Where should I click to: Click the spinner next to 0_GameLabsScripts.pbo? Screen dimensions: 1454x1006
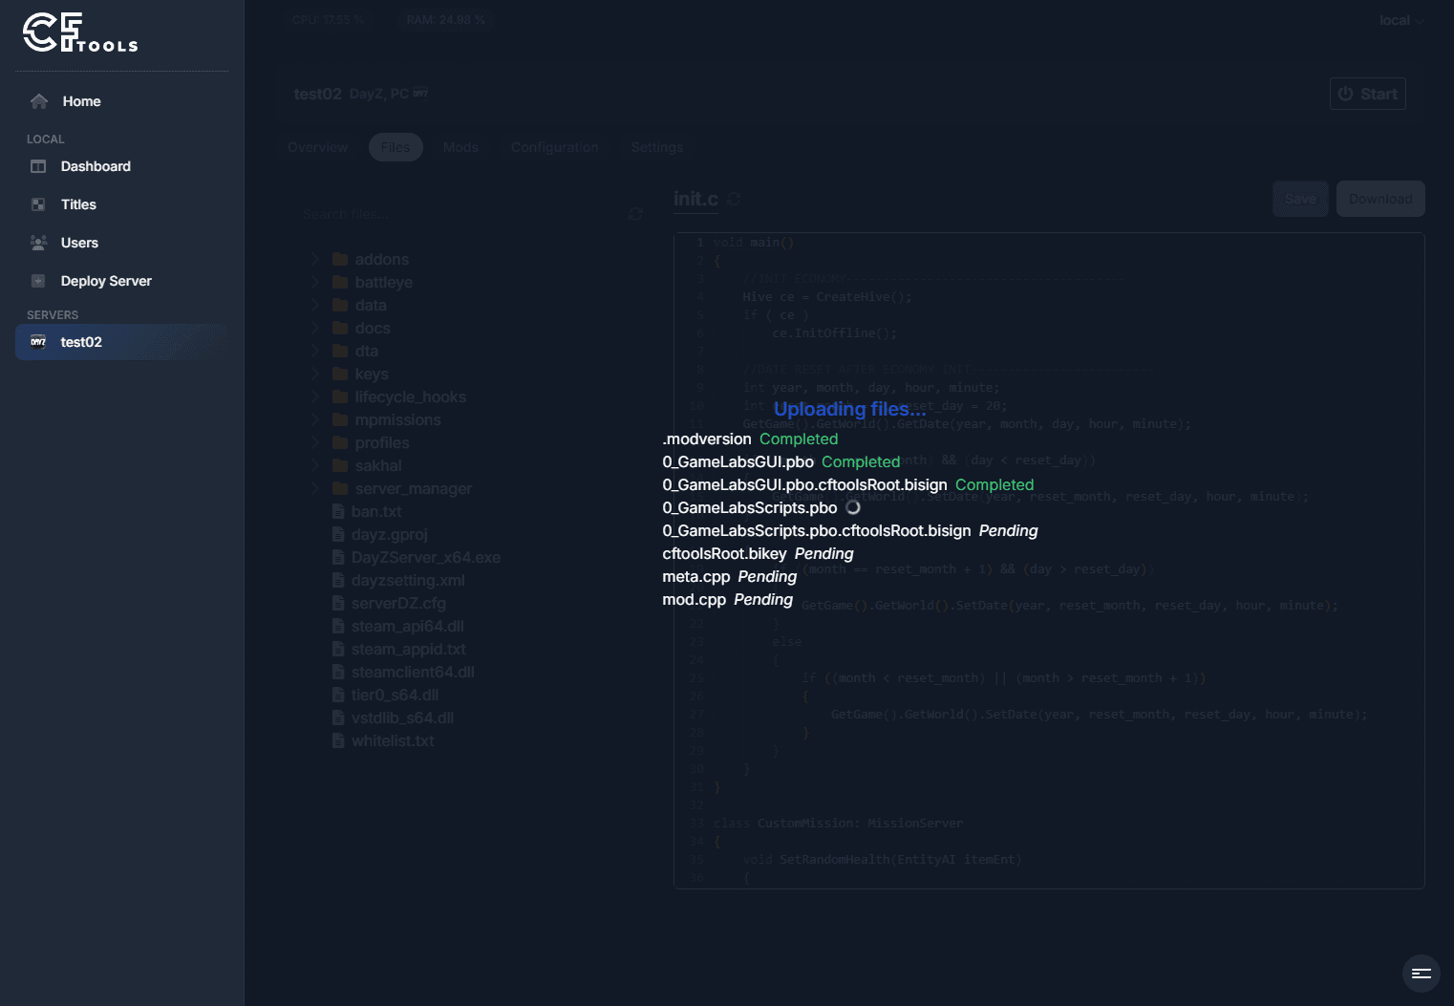853,507
